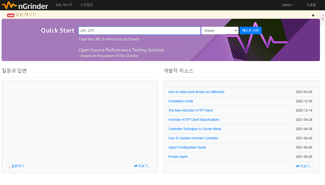Viewport: 325px width, 185px height.
Task: Open How to make each thread act differently
Action: point(196,92)
